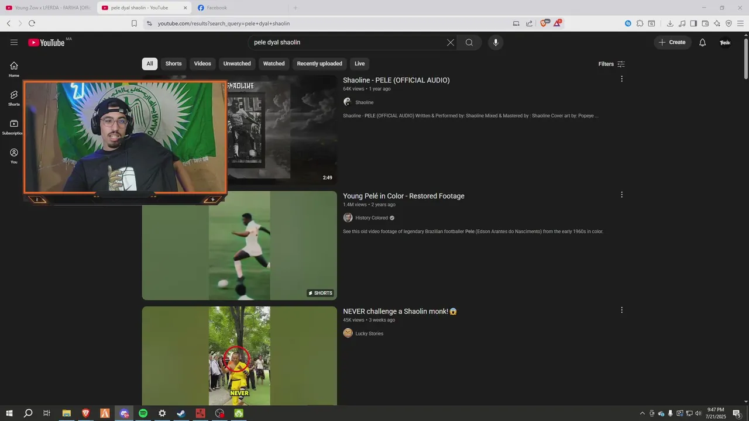
Task: Switch to the Young Zow x LFERDA tab
Action: coord(47,8)
